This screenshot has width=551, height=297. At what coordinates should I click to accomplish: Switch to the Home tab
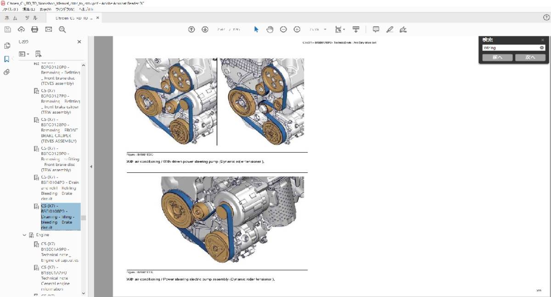[x=10, y=18]
